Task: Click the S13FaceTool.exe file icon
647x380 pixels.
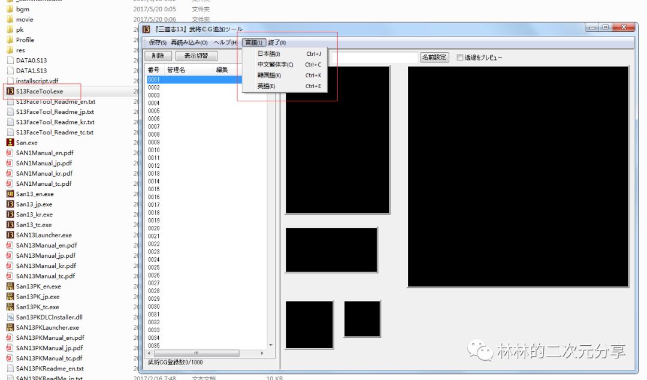Action: (x=10, y=91)
